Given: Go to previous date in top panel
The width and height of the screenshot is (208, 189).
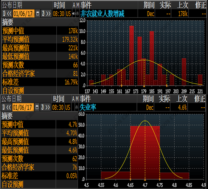Looking at the screenshot, I should (7, 13).
